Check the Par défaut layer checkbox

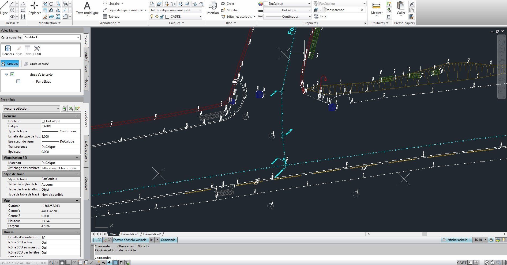[18, 81]
